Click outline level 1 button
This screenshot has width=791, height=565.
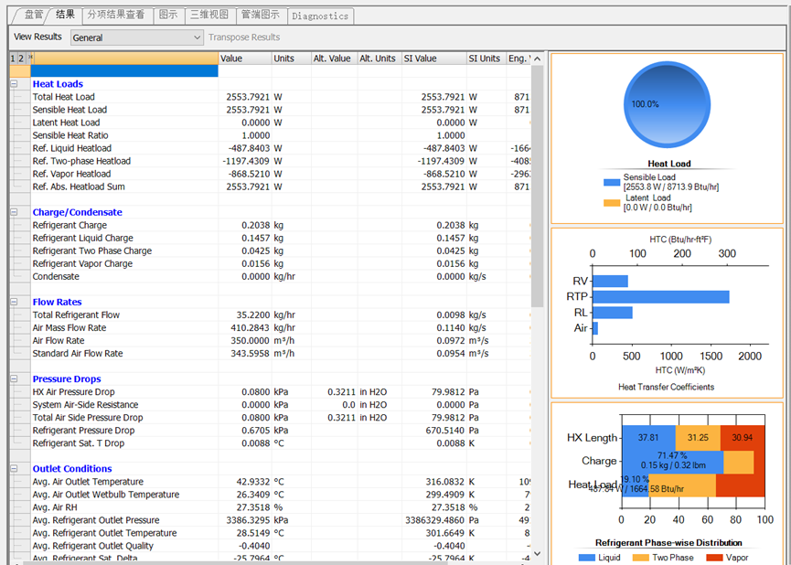(13, 59)
